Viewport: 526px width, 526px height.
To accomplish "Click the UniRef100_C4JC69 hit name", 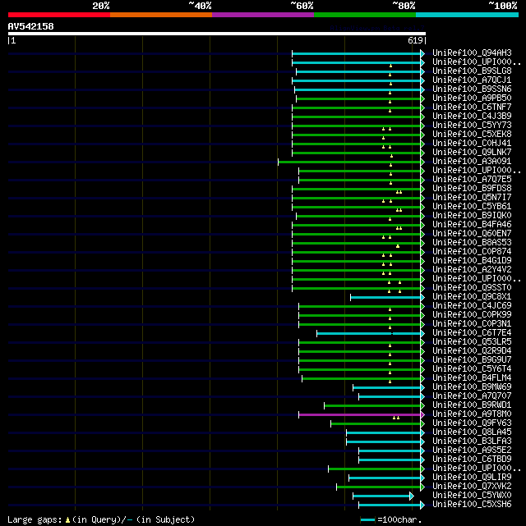I will pyautogui.click(x=472, y=306).
